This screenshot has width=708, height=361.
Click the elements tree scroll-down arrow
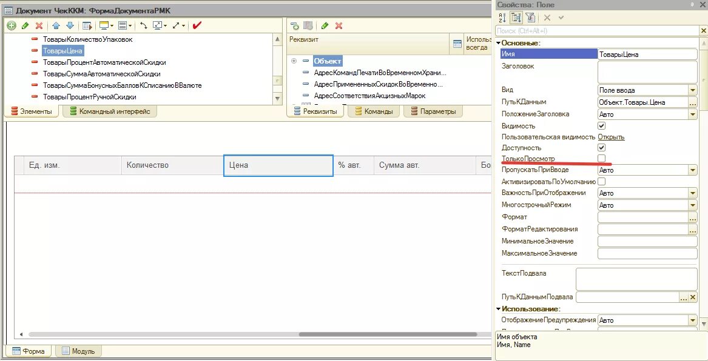(278, 98)
